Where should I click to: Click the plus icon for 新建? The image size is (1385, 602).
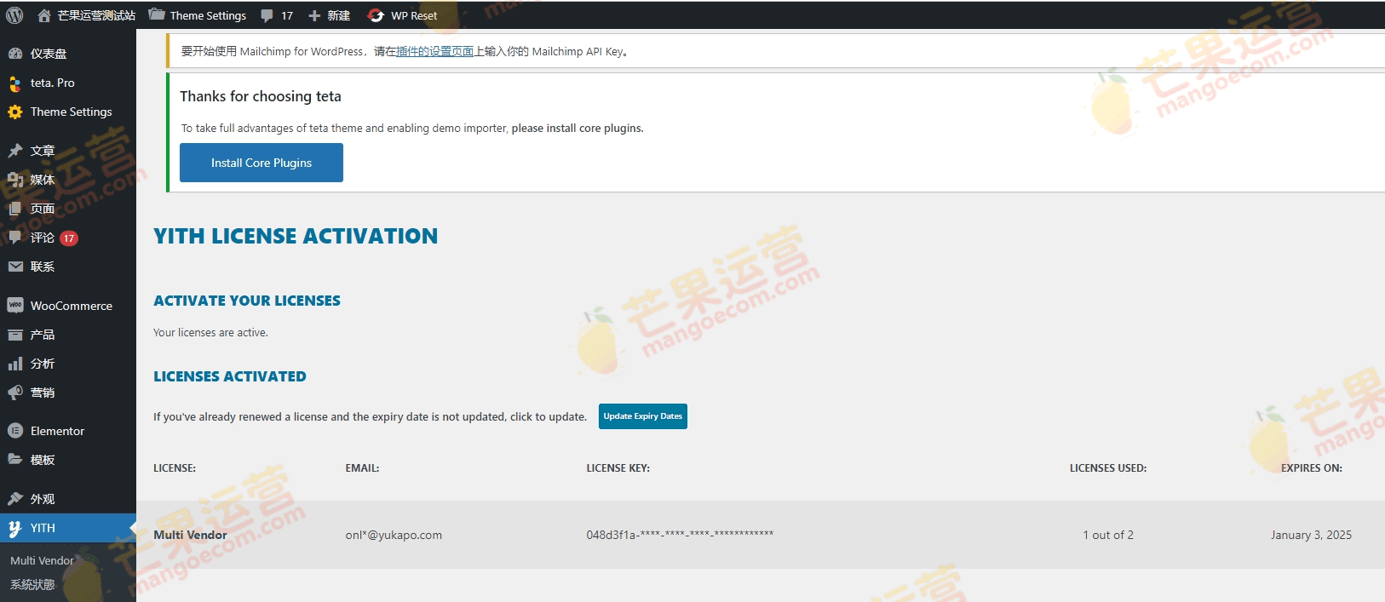click(x=314, y=15)
